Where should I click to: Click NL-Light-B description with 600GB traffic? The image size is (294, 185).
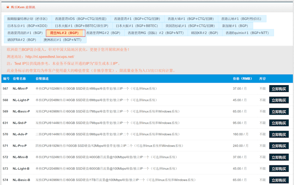[x=106, y=168]
